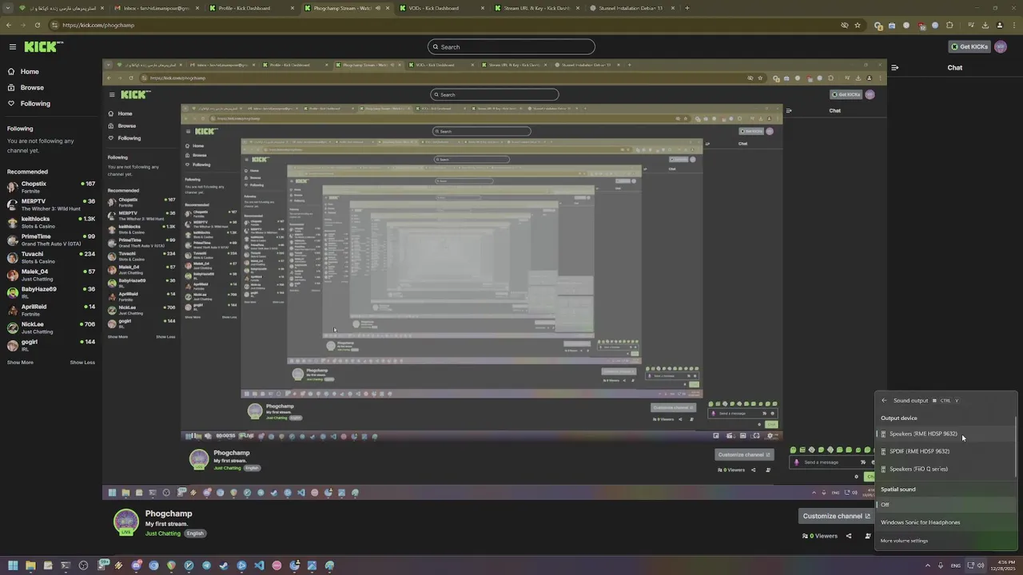The image size is (1023, 575).
Task: Open Chopstix recommended channel
Action: [51, 187]
